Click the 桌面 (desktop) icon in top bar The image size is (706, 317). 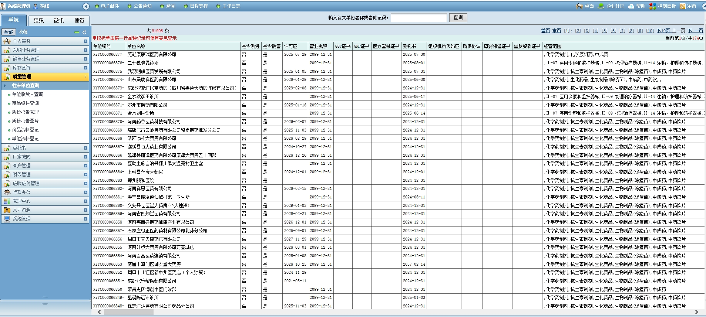579,6
